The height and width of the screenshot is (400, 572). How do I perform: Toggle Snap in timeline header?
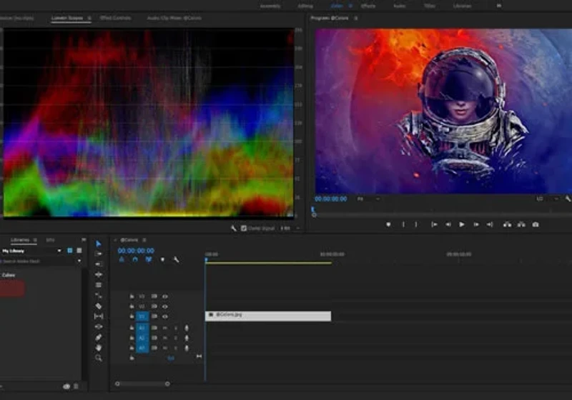(135, 259)
